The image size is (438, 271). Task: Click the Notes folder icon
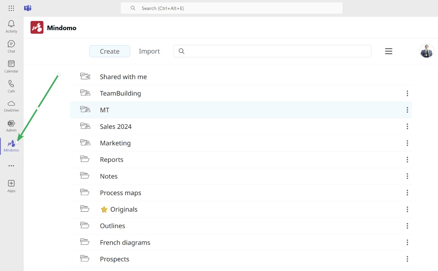tap(85, 175)
